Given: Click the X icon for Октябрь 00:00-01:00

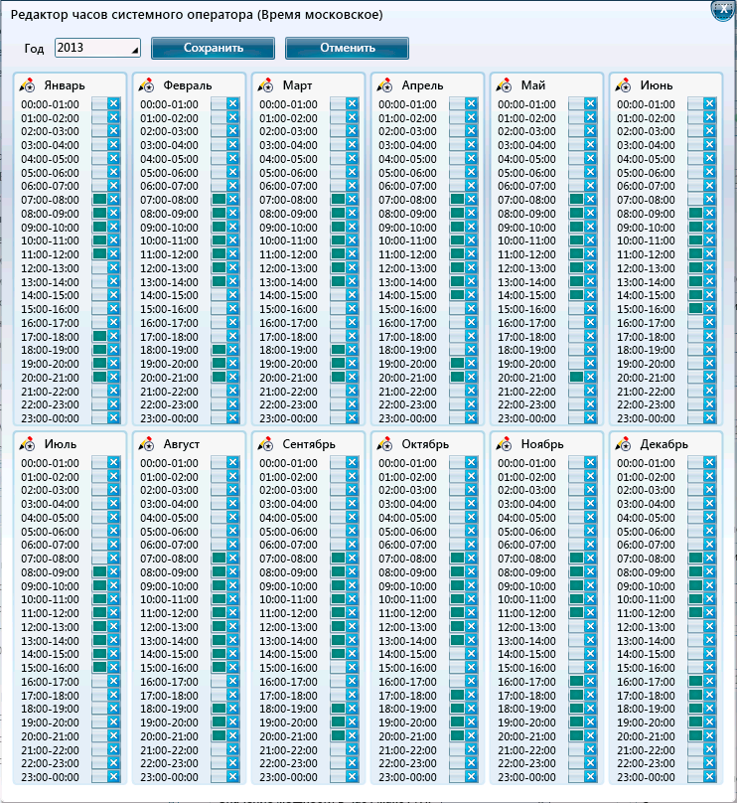Looking at the screenshot, I should point(471,463).
